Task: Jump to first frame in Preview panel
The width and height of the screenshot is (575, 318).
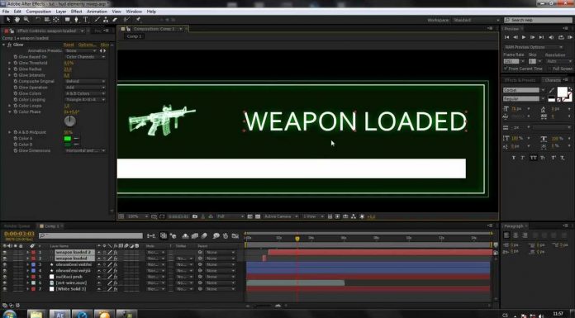Action: coord(506,37)
